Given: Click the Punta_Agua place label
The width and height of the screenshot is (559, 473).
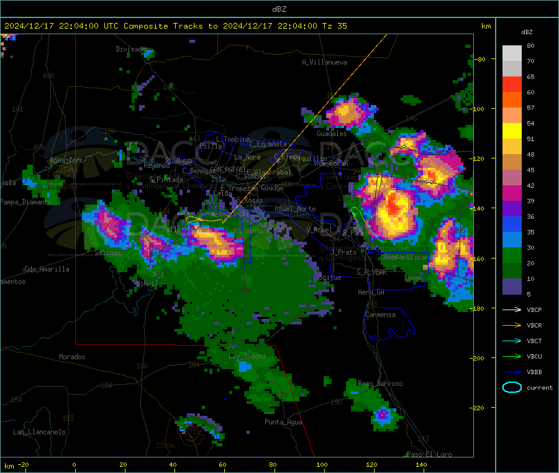Looking at the screenshot, I should point(283,422).
